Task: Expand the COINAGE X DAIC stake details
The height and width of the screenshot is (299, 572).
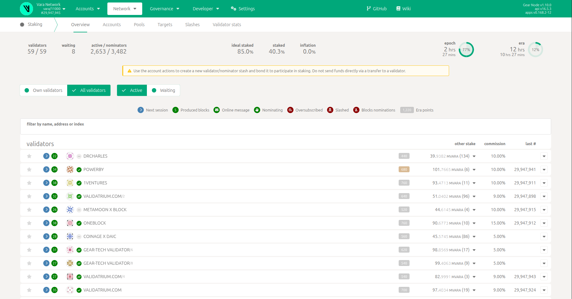Action: pos(474,237)
